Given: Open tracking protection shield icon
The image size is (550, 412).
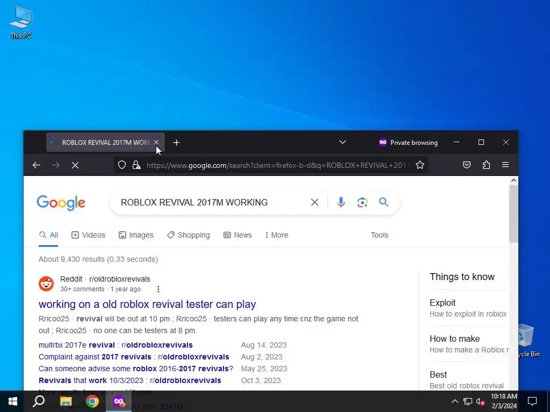Looking at the screenshot, I should click(122, 165).
